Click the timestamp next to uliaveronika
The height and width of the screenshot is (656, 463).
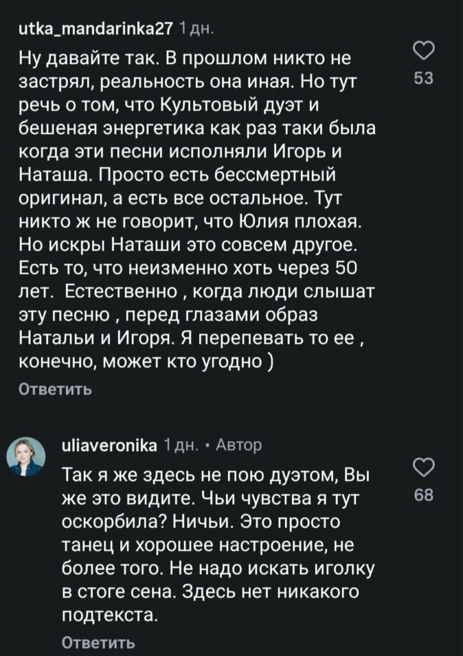pos(182,445)
